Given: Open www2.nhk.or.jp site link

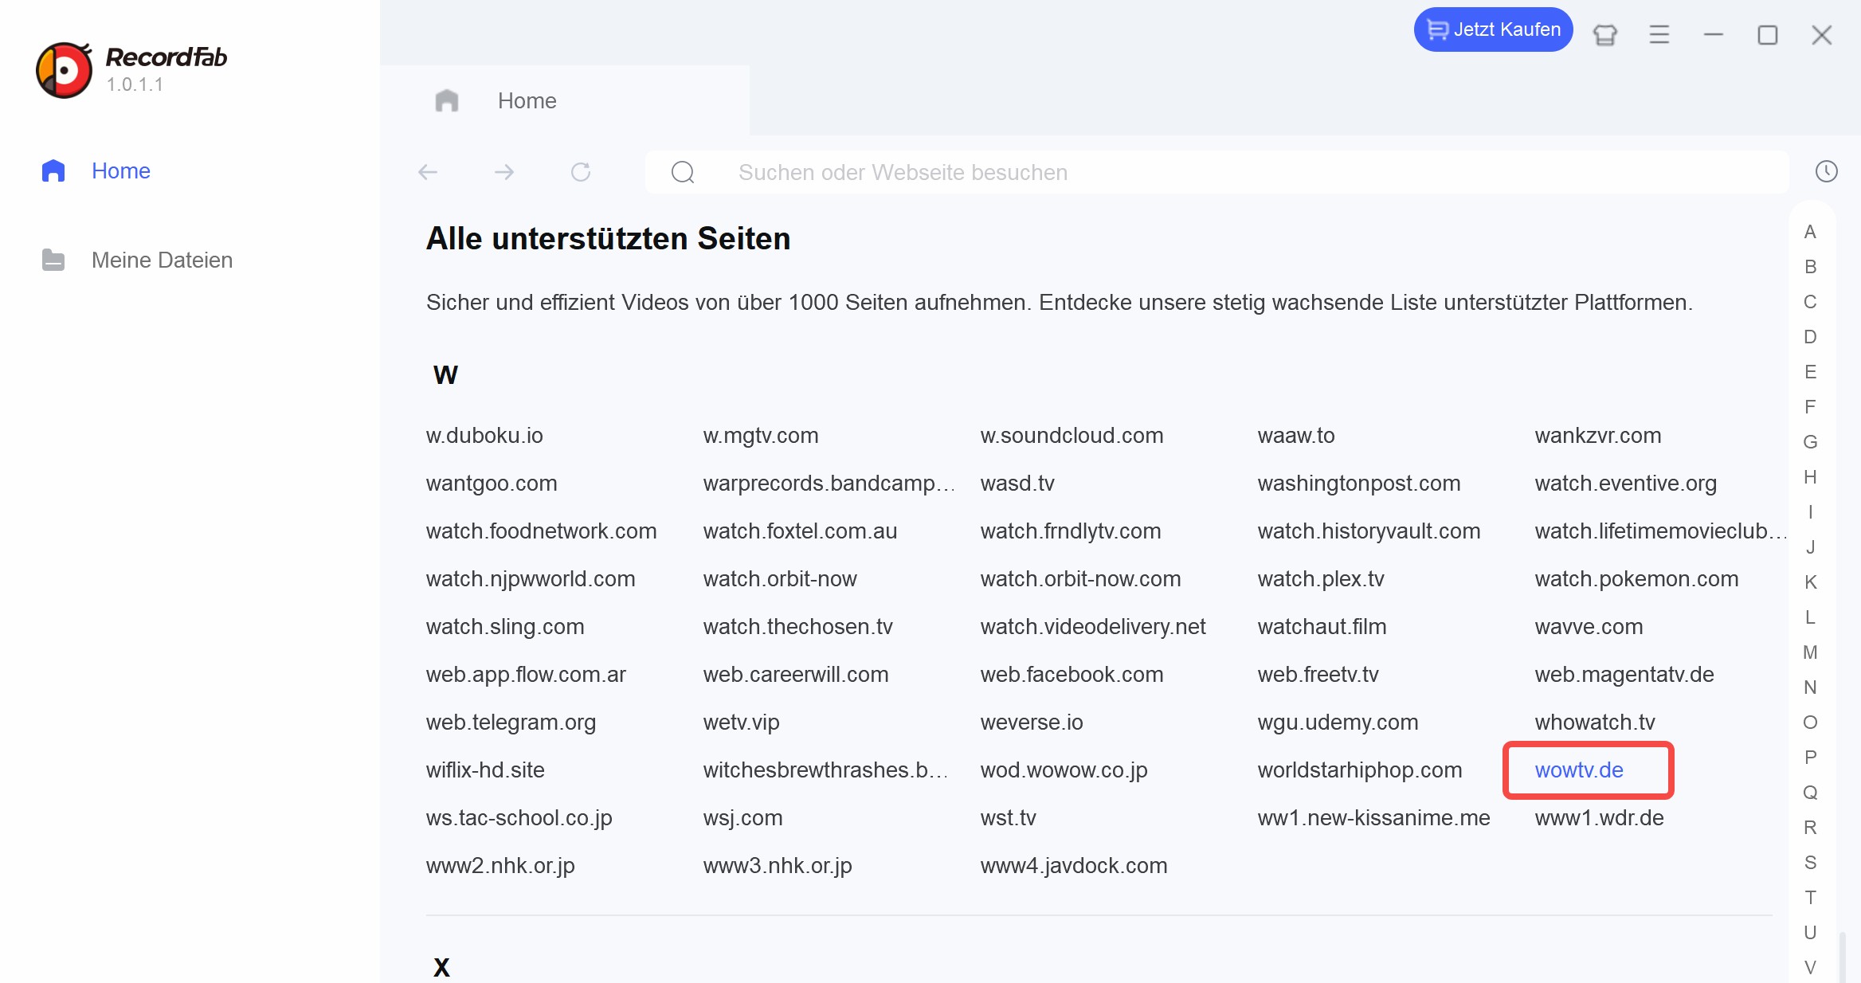Looking at the screenshot, I should (500, 866).
